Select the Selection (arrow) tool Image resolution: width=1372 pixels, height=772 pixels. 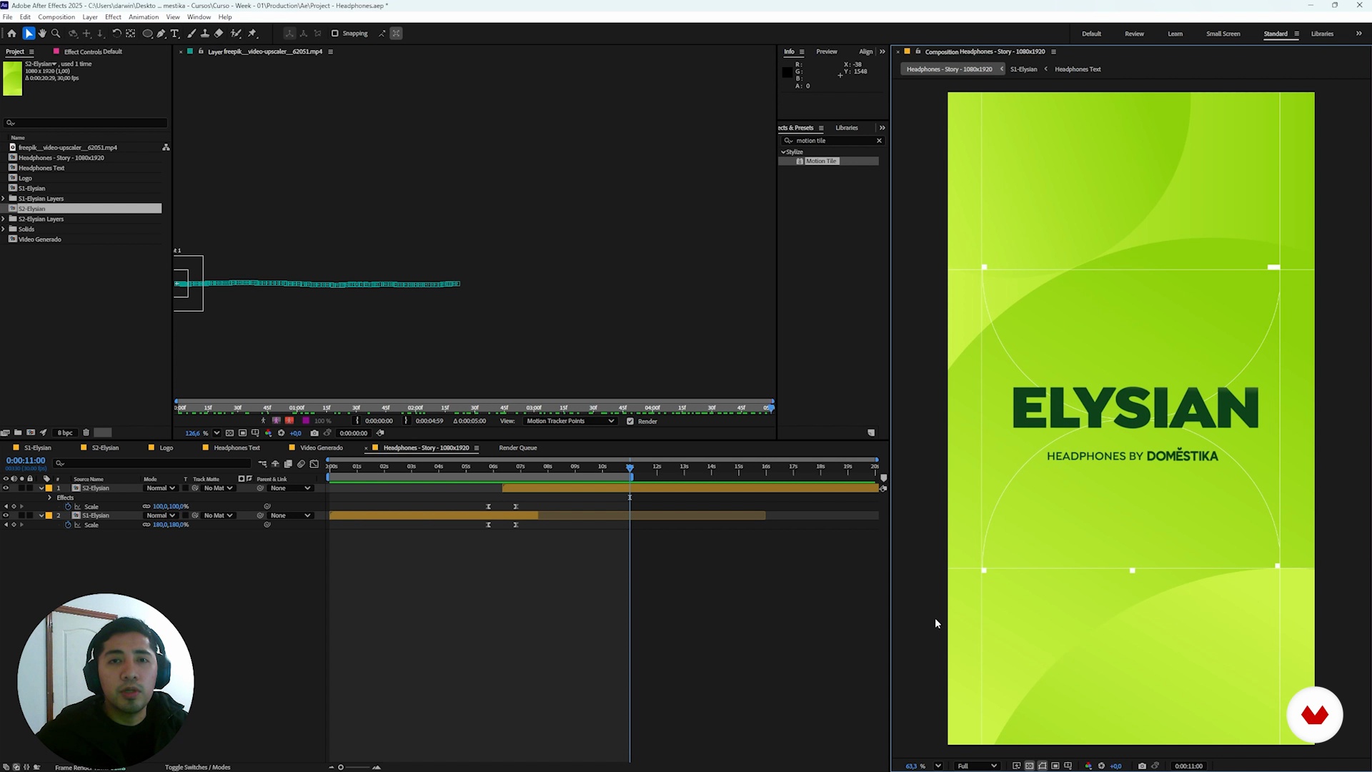point(29,34)
